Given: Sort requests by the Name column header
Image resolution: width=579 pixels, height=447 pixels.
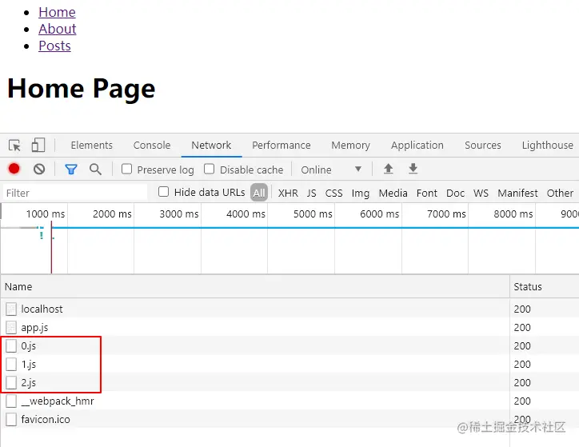Looking at the screenshot, I should 255,286.
